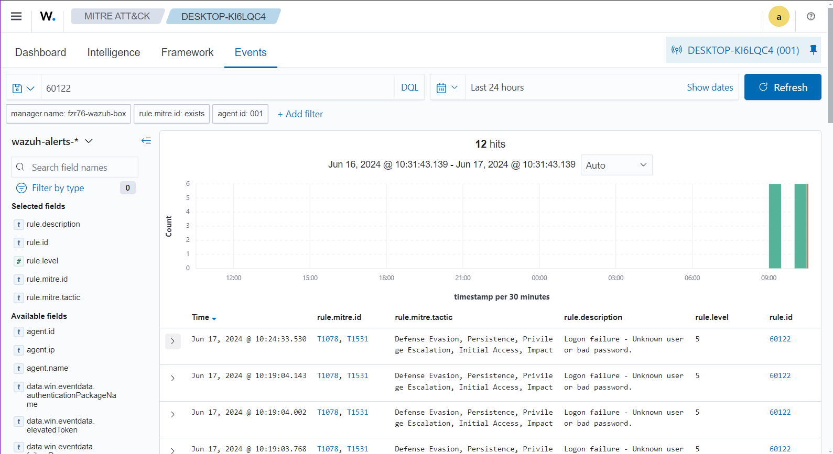Click Filter by type label

coord(58,188)
